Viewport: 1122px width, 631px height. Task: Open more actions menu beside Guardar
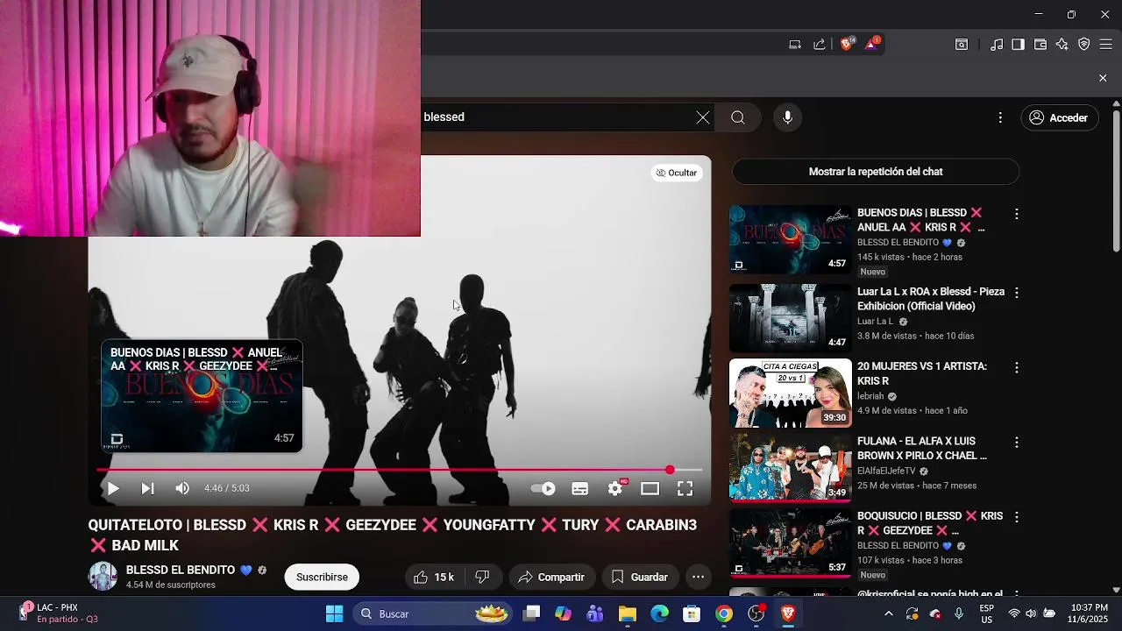[x=698, y=577]
